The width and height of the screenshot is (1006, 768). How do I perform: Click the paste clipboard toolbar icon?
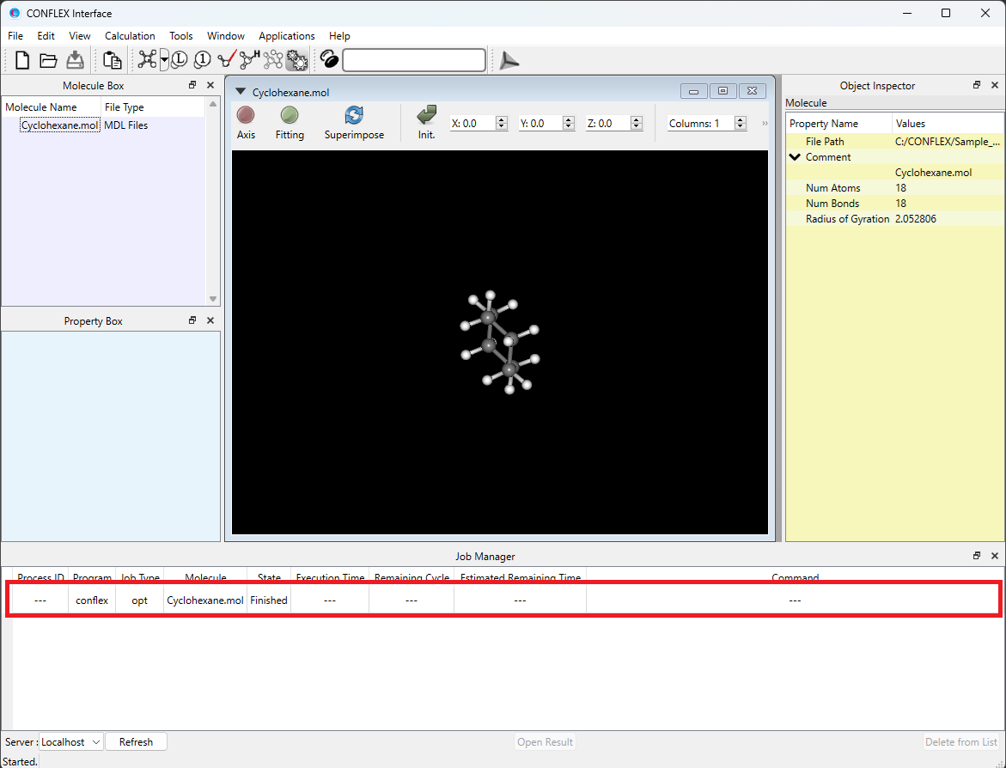point(112,60)
